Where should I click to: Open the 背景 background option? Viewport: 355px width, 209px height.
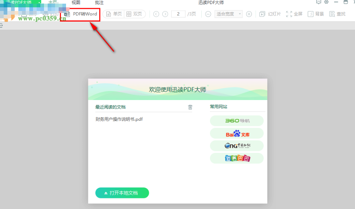(x=315, y=14)
